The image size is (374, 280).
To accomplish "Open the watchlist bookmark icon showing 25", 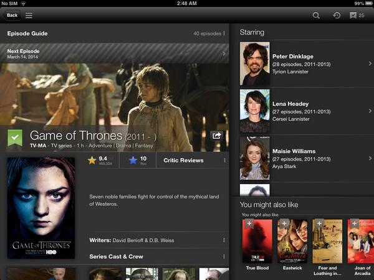I will (x=357, y=16).
